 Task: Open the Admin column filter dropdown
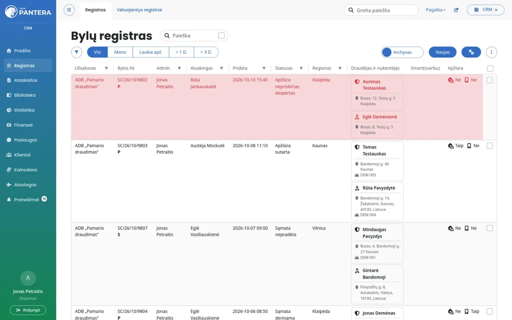[x=179, y=68]
